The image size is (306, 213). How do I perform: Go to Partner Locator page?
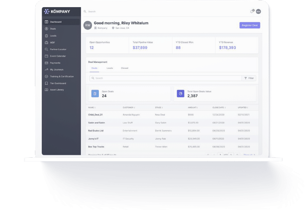[58, 49]
